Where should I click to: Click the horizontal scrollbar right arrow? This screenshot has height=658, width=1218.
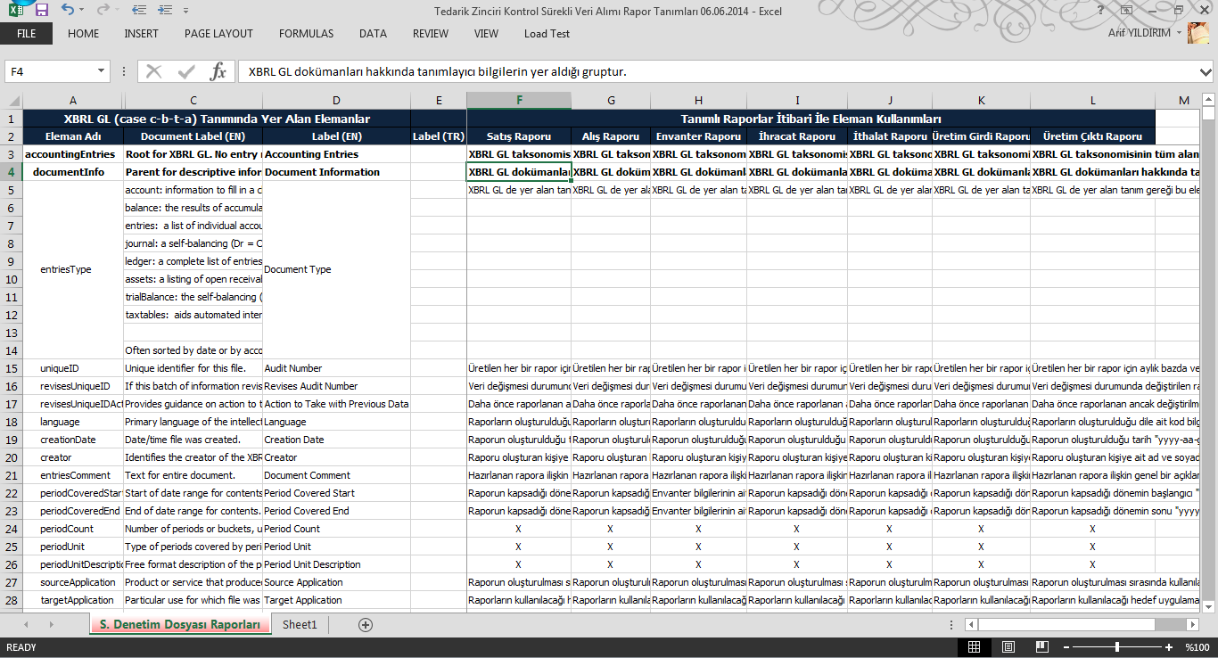pos(1192,625)
